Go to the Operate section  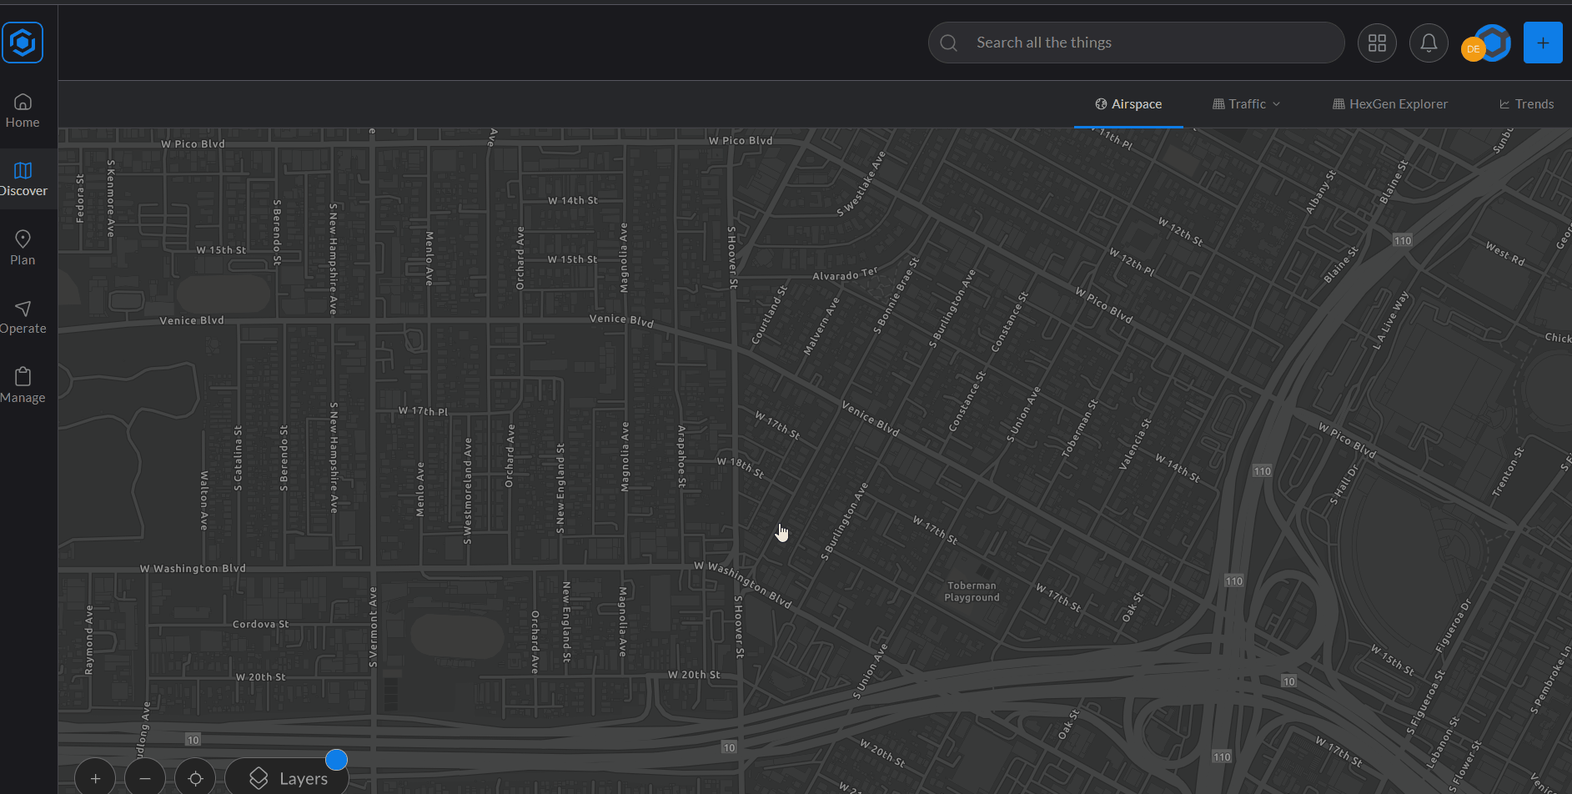coord(23,317)
